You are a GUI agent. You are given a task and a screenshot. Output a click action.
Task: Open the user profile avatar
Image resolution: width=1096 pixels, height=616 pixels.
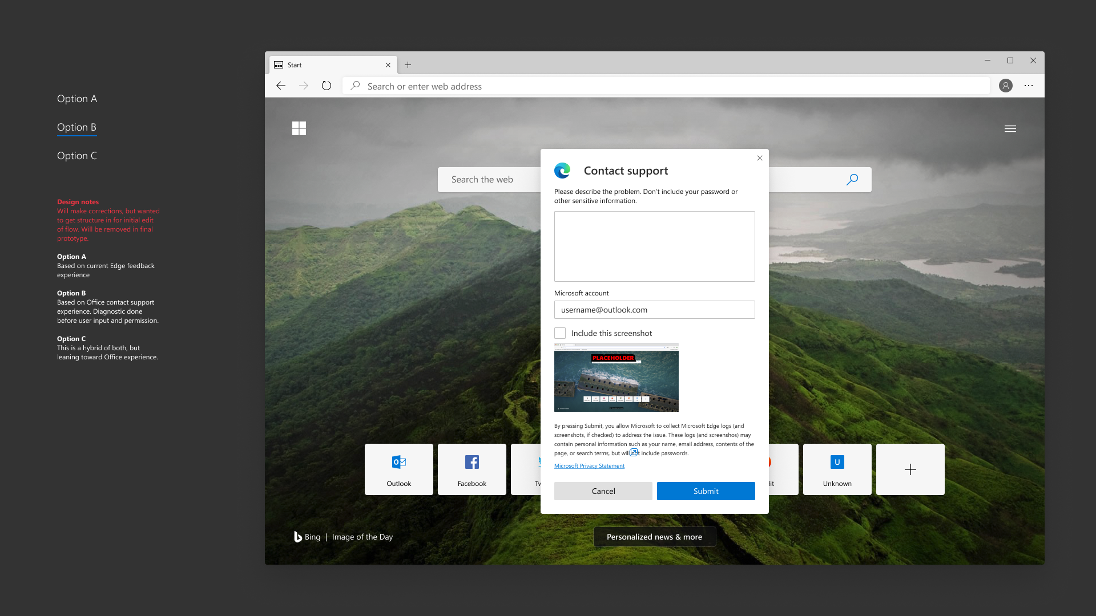1006,86
